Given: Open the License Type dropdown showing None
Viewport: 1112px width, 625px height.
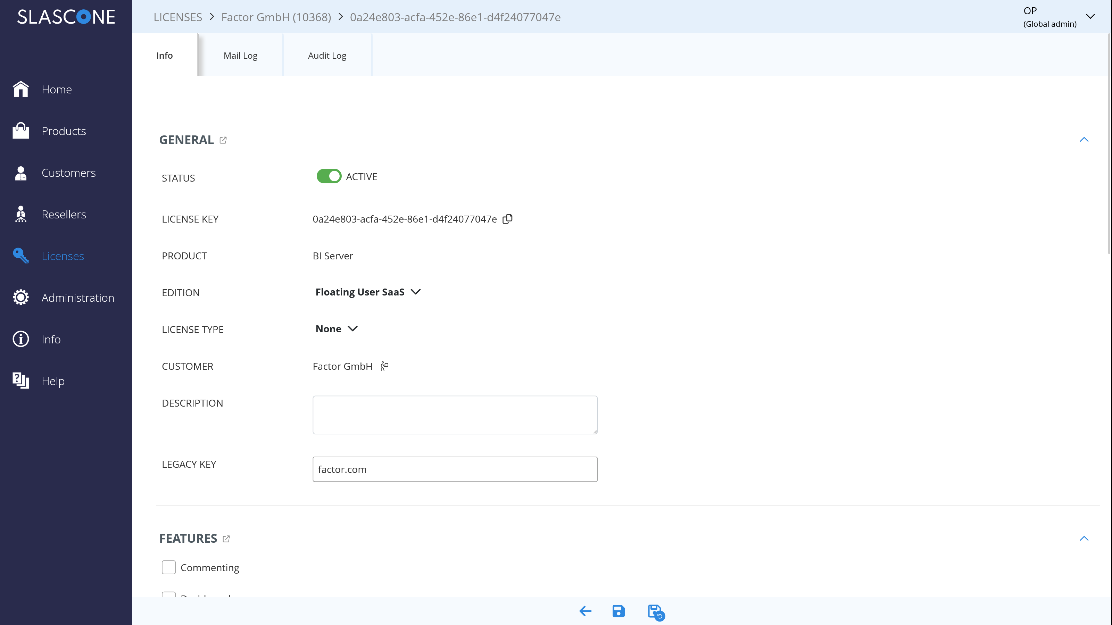Looking at the screenshot, I should [336, 328].
